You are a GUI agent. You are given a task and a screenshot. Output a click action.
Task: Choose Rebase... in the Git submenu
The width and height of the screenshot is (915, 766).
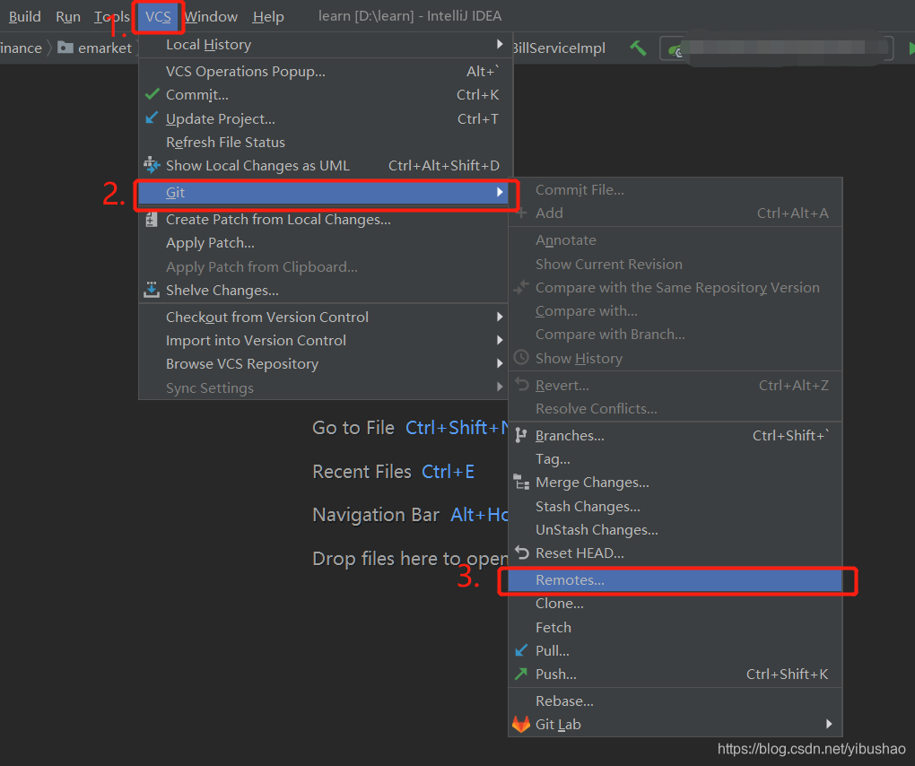click(675, 701)
